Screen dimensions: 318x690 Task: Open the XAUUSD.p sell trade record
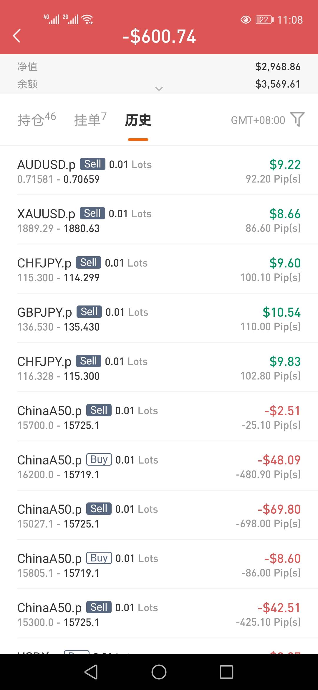[x=159, y=220]
